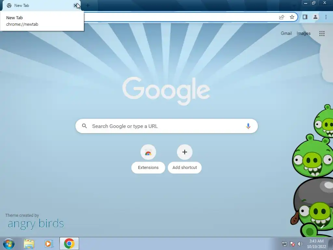Open the Google apps grid
This screenshot has width=333, height=250.
[x=322, y=34]
